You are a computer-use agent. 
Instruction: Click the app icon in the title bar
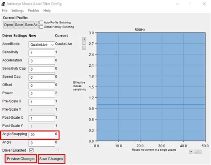[3, 4]
